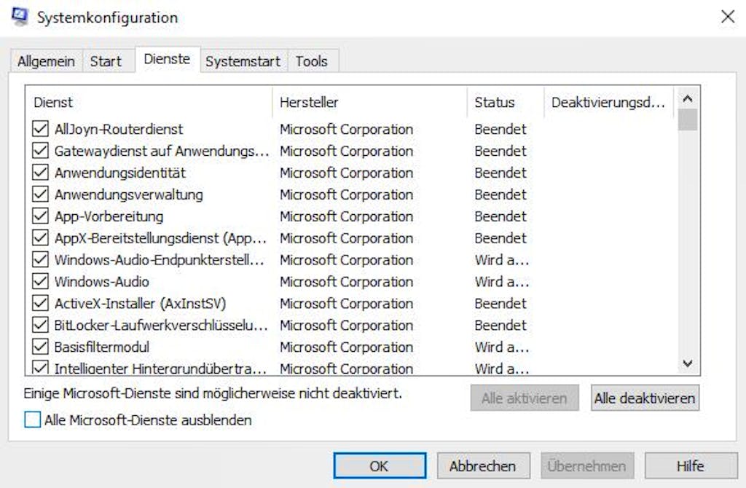The height and width of the screenshot is (488, 746).
Task: Toggle the App-Vorbereitung checkbox
Action: pos(41,216)
